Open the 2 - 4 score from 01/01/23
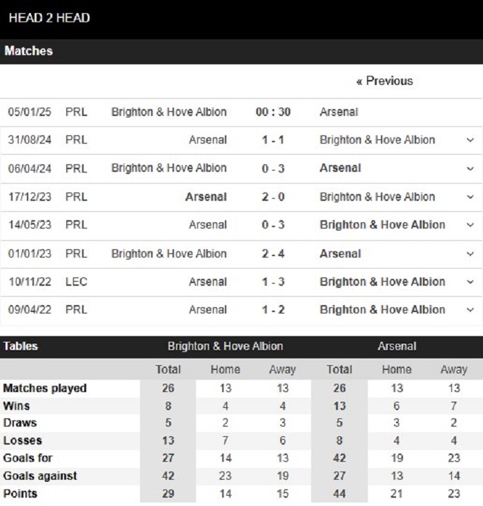The height and width of the screenshot is (506, 483). [x=273, y=253]
